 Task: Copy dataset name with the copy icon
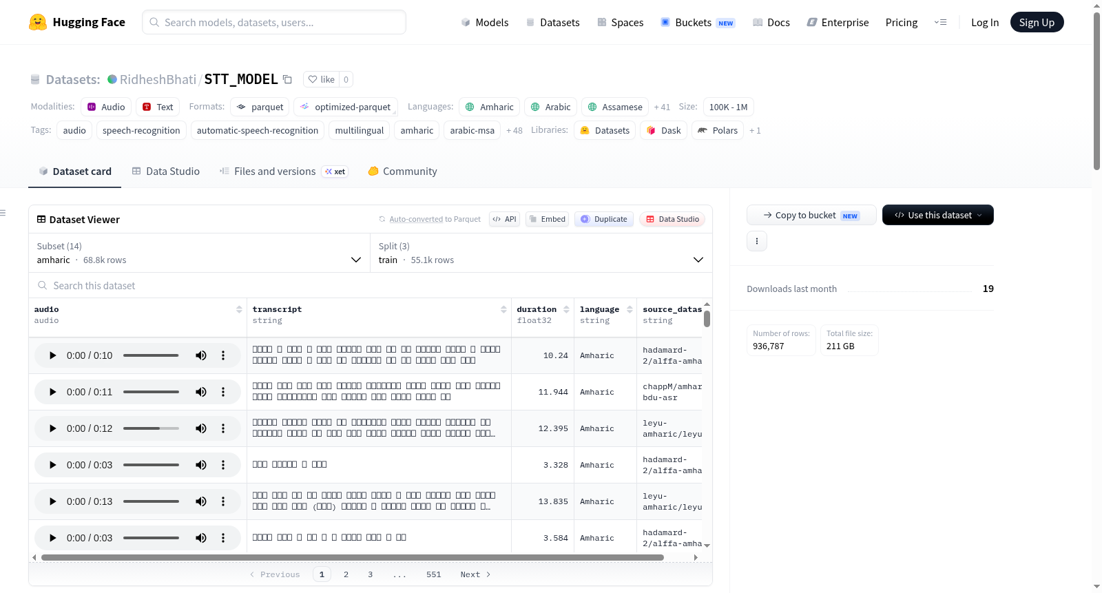pyautogui.click(x=287, y=80)
